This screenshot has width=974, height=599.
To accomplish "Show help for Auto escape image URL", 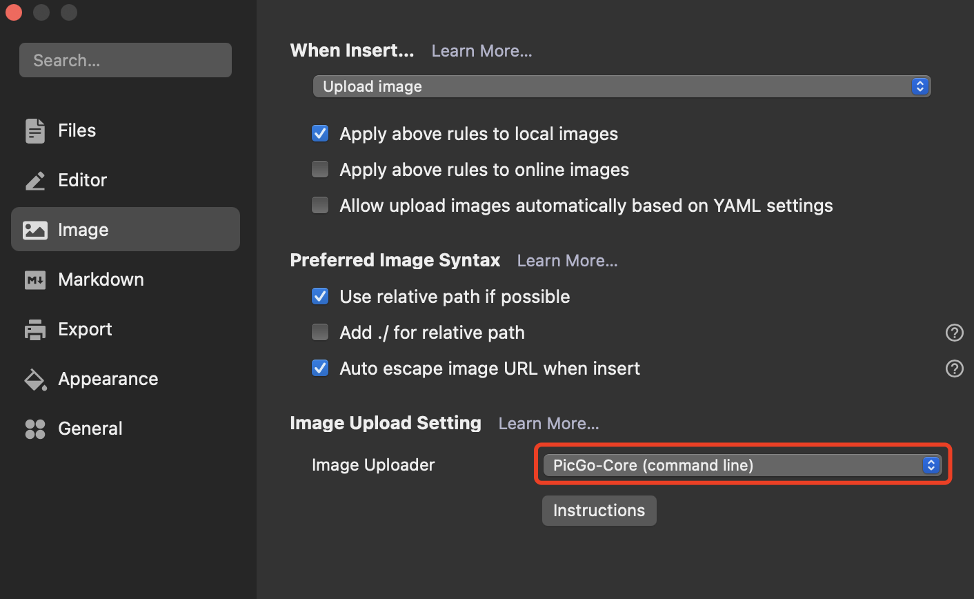I will 954,369.
